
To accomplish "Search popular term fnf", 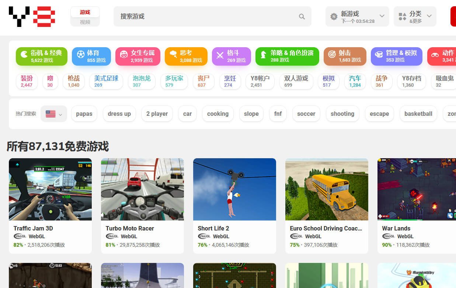I will [278, 114].
